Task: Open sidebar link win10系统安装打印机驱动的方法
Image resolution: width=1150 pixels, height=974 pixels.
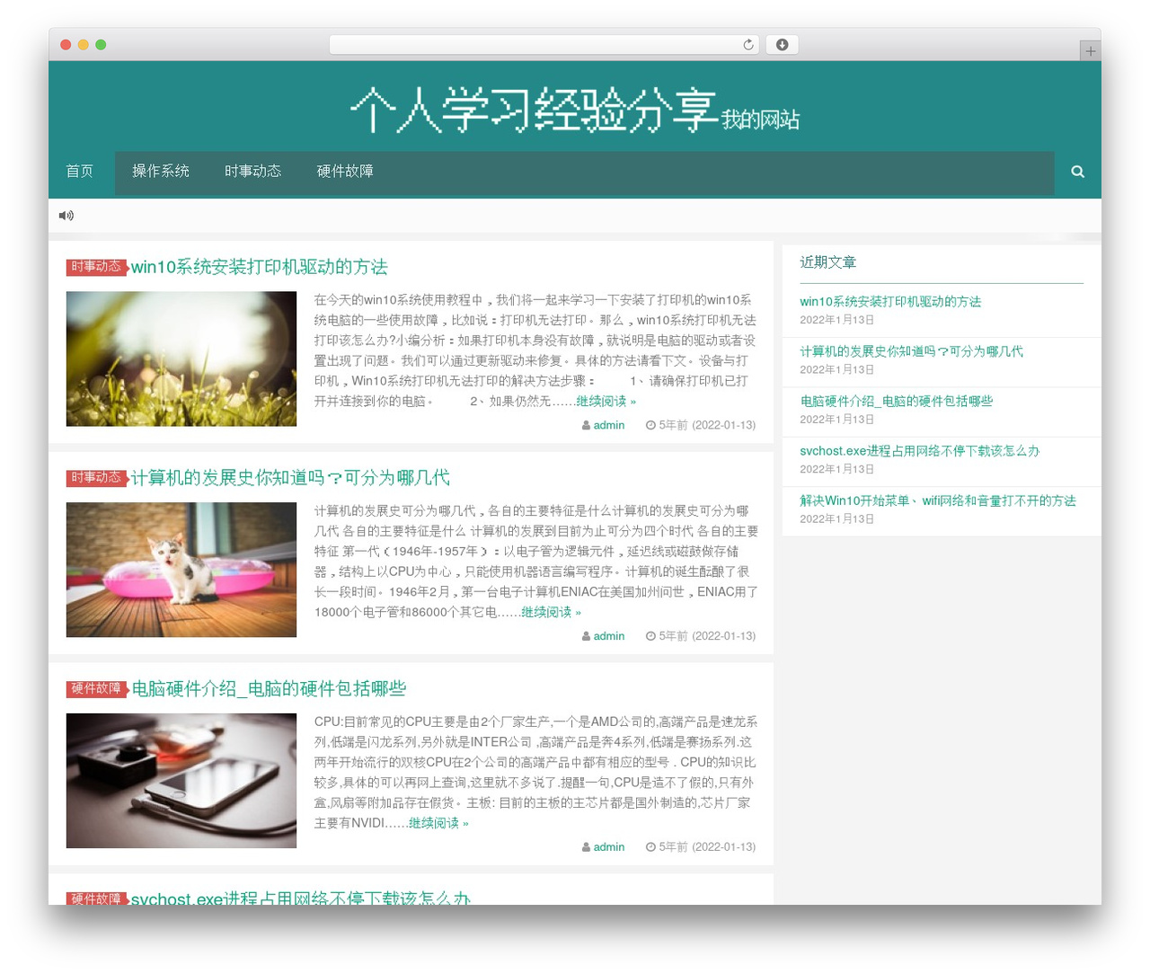Action: [x=890, y=302]
